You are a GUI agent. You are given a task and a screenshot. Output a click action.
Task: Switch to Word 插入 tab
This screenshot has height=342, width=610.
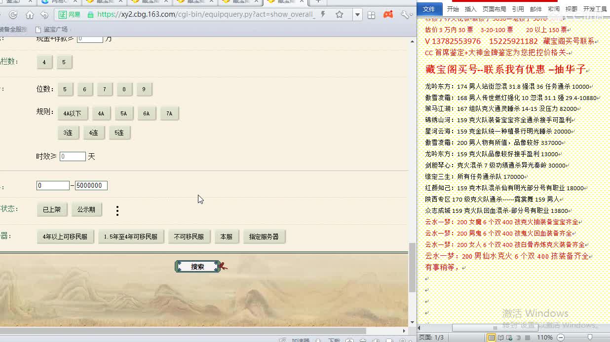pos(471,9)
